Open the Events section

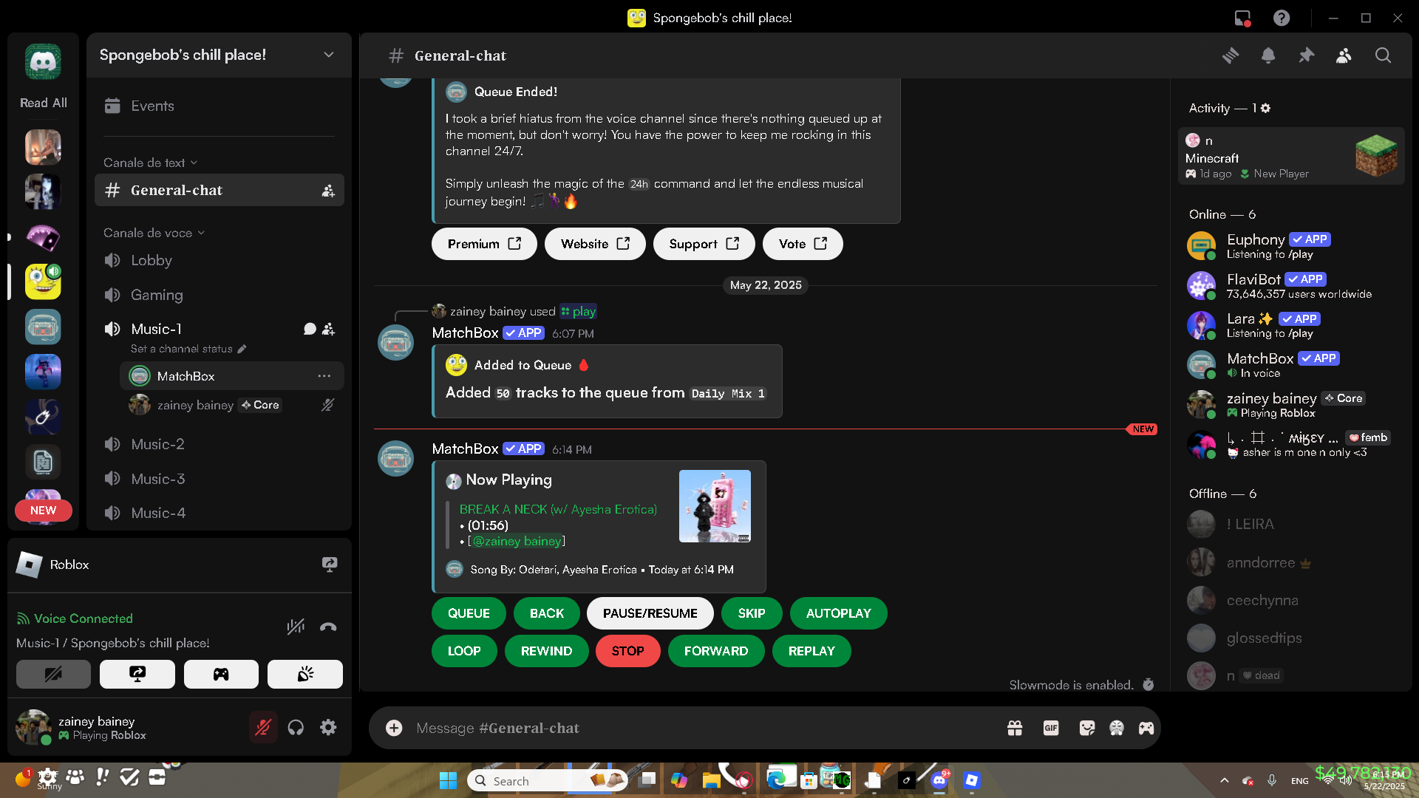click(x=219, y=106)
